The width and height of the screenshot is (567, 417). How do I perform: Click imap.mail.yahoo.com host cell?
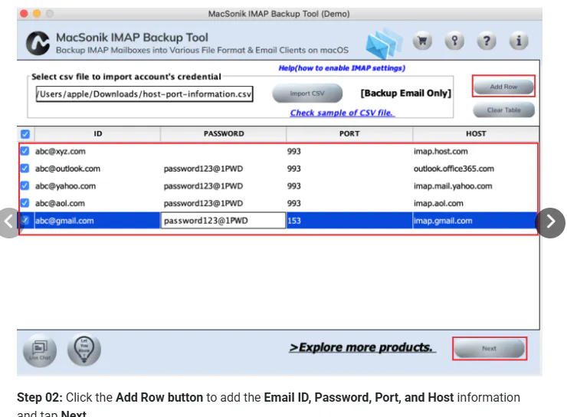[x=475, y=186]
